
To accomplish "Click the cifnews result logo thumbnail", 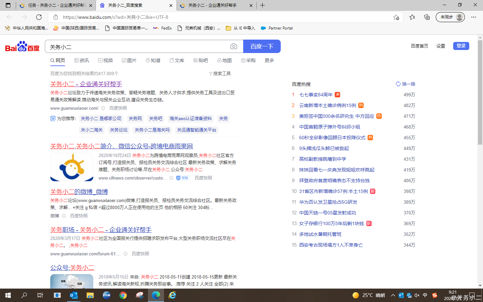I will (x=72, y=167).
